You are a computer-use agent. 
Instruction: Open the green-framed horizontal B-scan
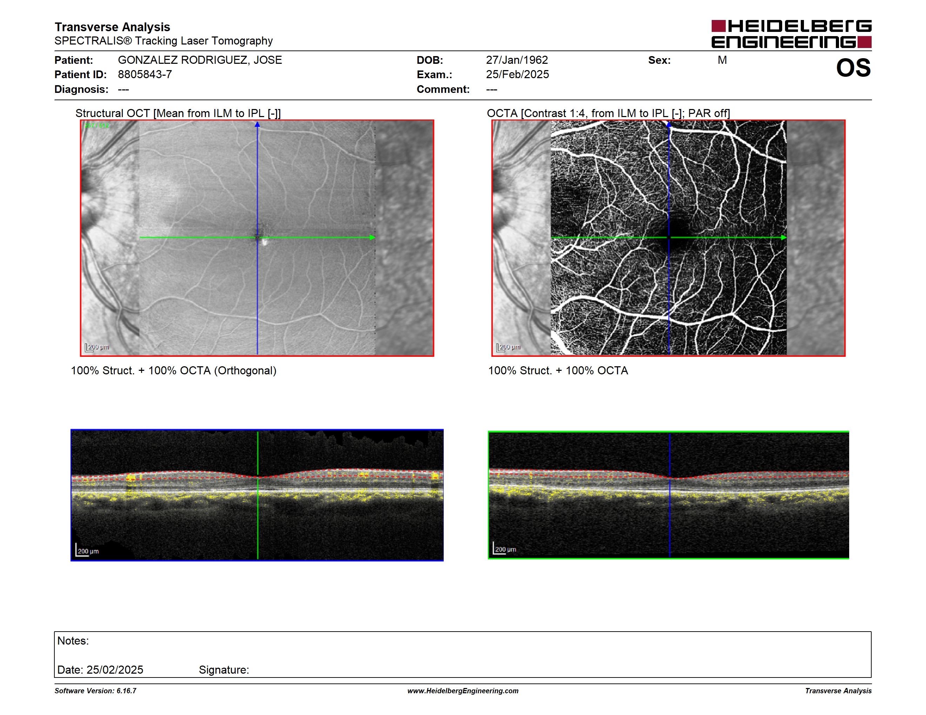point(669,495)
